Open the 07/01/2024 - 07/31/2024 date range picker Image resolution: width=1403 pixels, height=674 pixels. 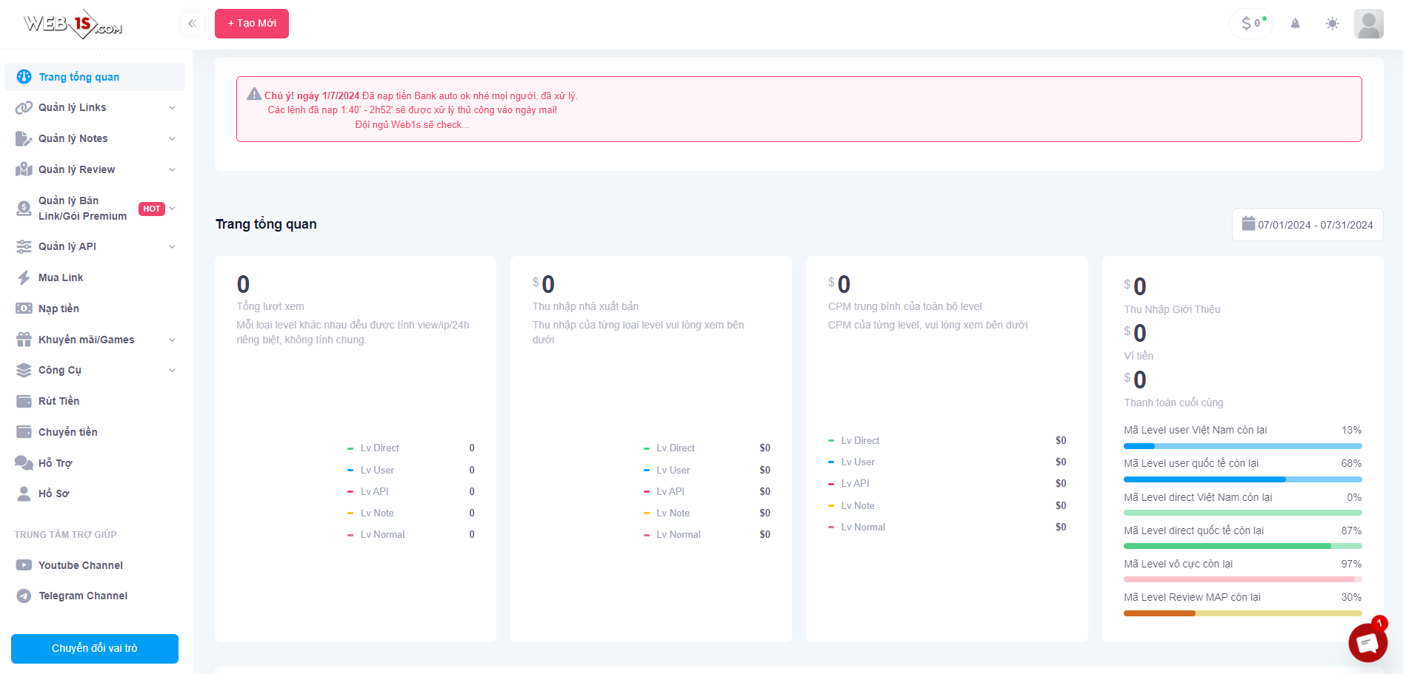pos(1307,224)
